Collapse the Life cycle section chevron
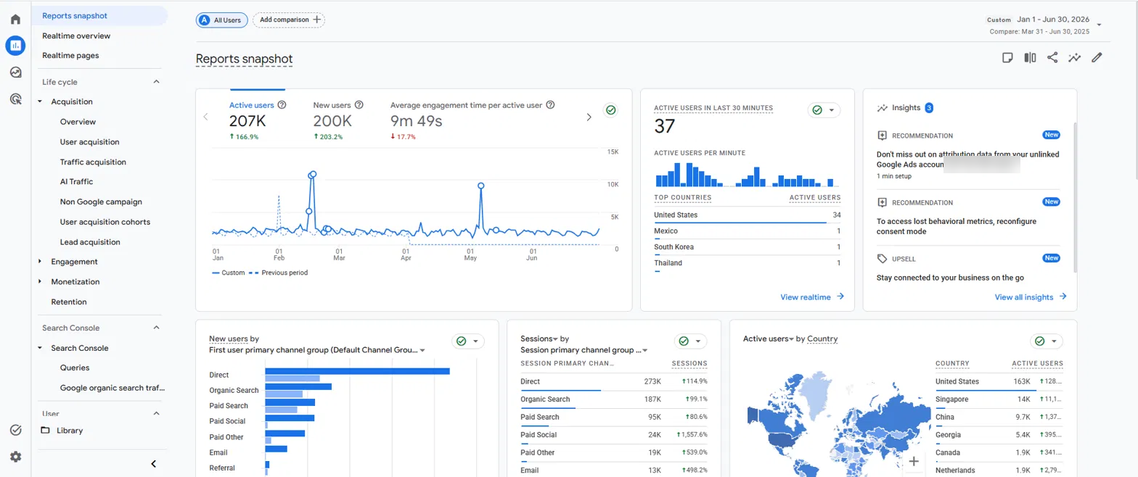This screenshot has width=1138, height=477. (156, 82)
